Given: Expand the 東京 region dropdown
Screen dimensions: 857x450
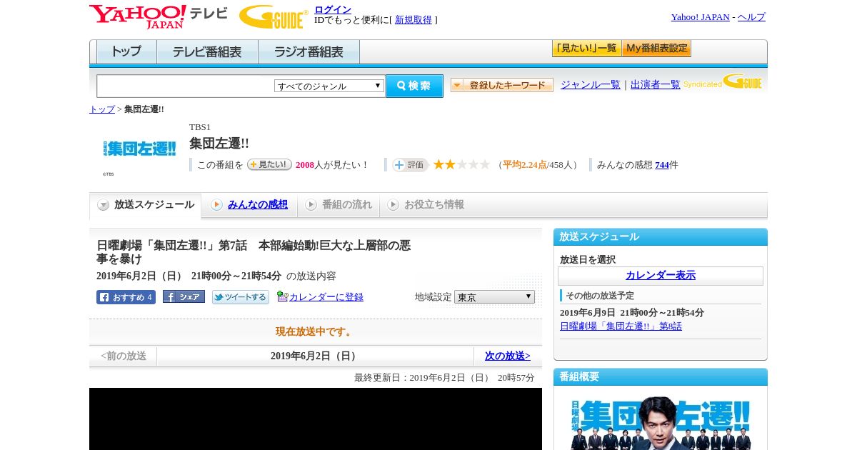Looking at the screenshot, I should click(x=494, y=296).
